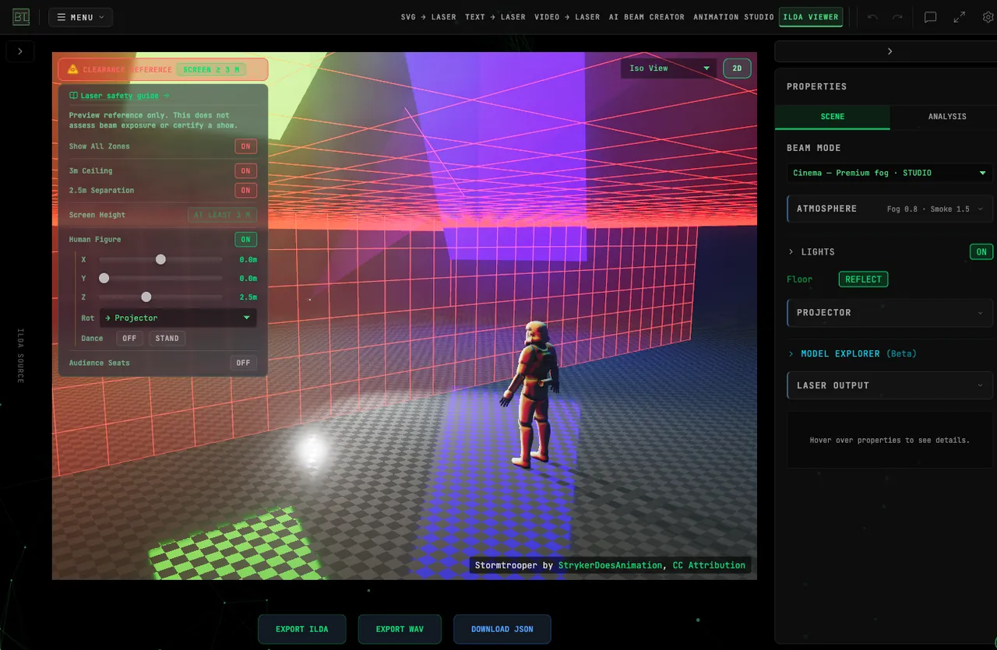This screenshot has height=650, width=997.
Task: Click the Stormtrooper figure in viewport
Action: click(x=531, y=393)
